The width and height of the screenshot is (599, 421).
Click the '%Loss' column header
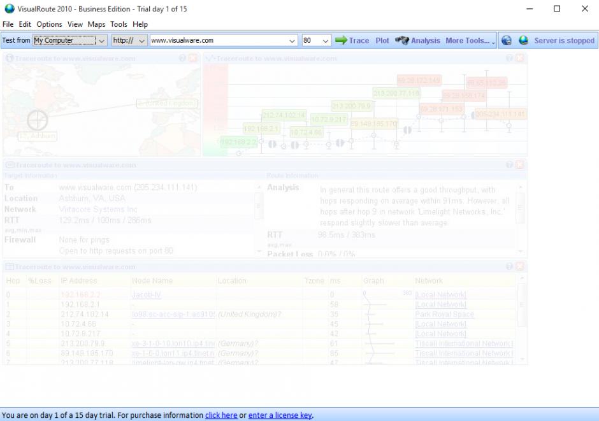tap(40, 280)
